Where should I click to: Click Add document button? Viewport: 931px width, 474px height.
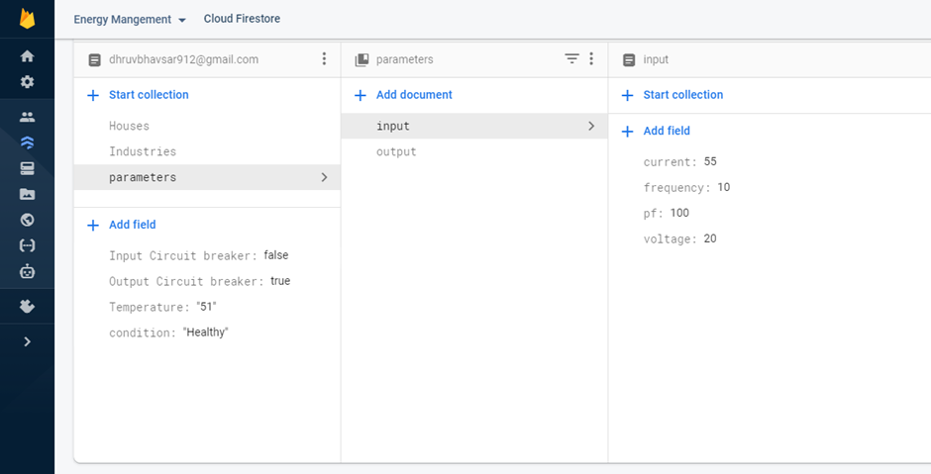click(413, 95)
